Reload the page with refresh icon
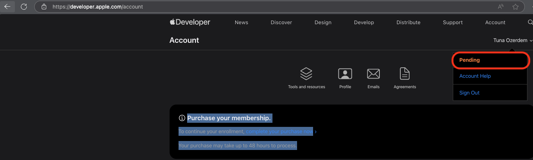The height and width of the screenshot is (160, 533). (24, 7)
